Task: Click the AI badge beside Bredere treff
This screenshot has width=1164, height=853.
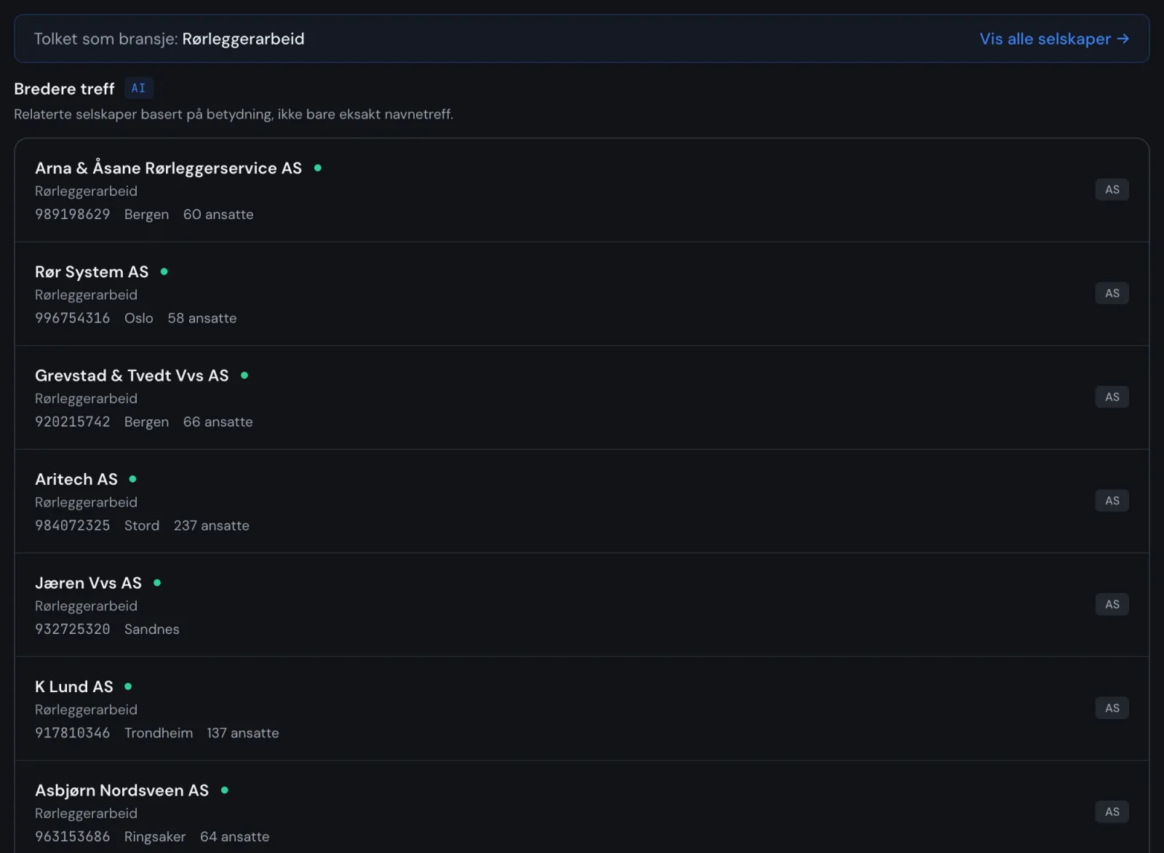Action: 138,88
